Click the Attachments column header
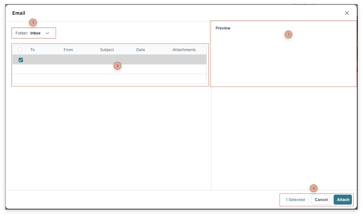 tap(184, 50)
